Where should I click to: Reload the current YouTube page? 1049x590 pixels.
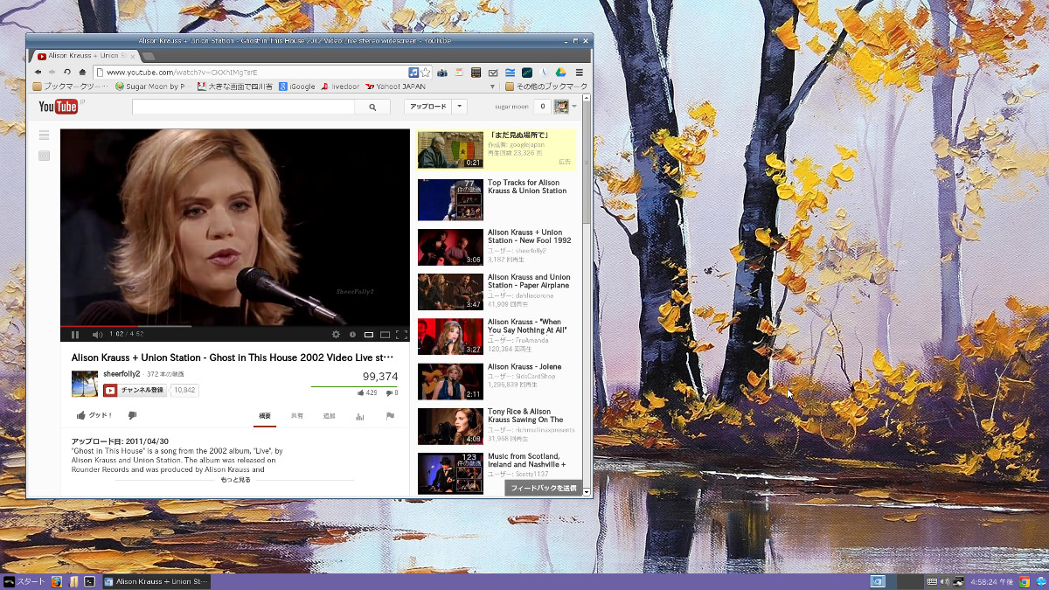(x=67, y=72)
